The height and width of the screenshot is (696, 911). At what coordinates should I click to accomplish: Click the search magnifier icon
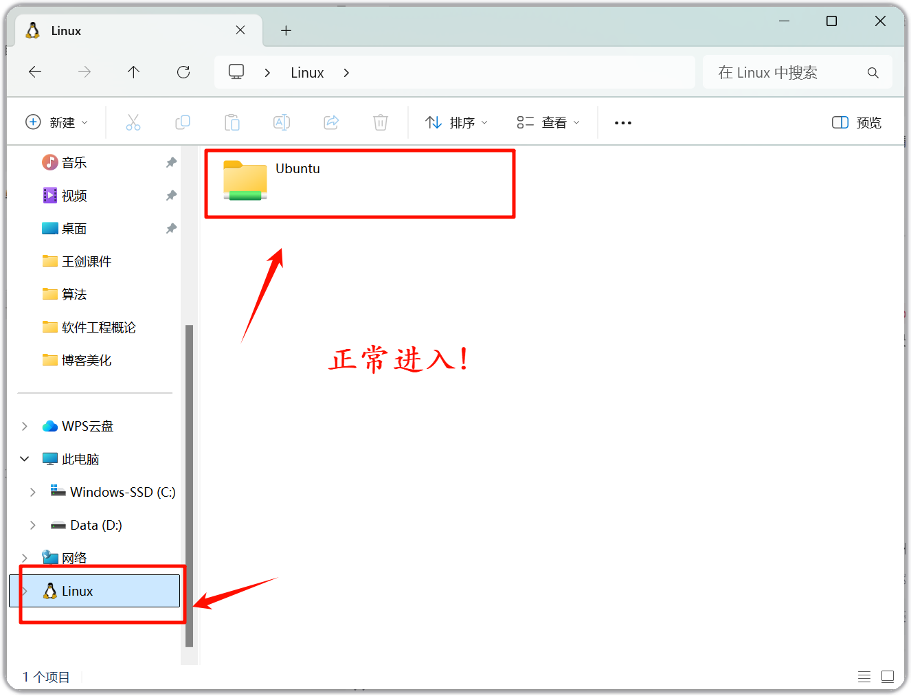(873, 73)
